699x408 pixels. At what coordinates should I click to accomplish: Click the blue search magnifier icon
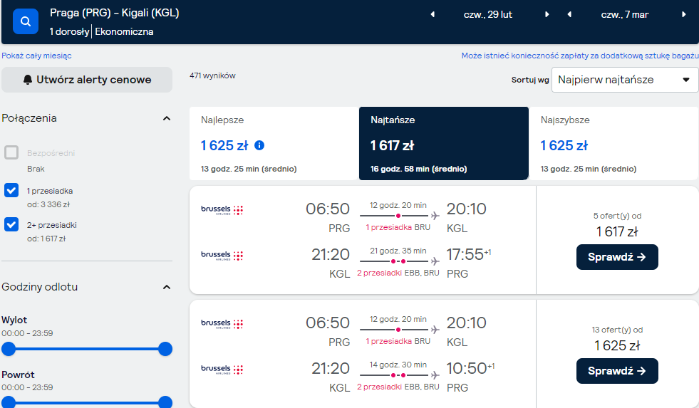click(x=26, y=21)
